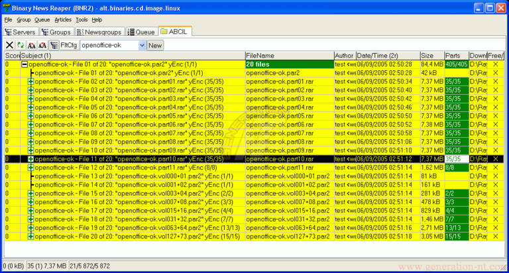The width and height of the screenshot is (509, 273).
Task: Expand the File 09 of 20 part08.rar row
Action: (31, 142)
